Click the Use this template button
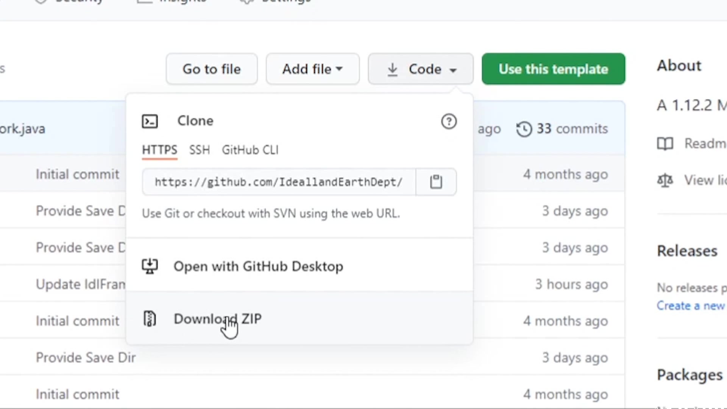Screen dimensions: 727x409 (553, 69)
